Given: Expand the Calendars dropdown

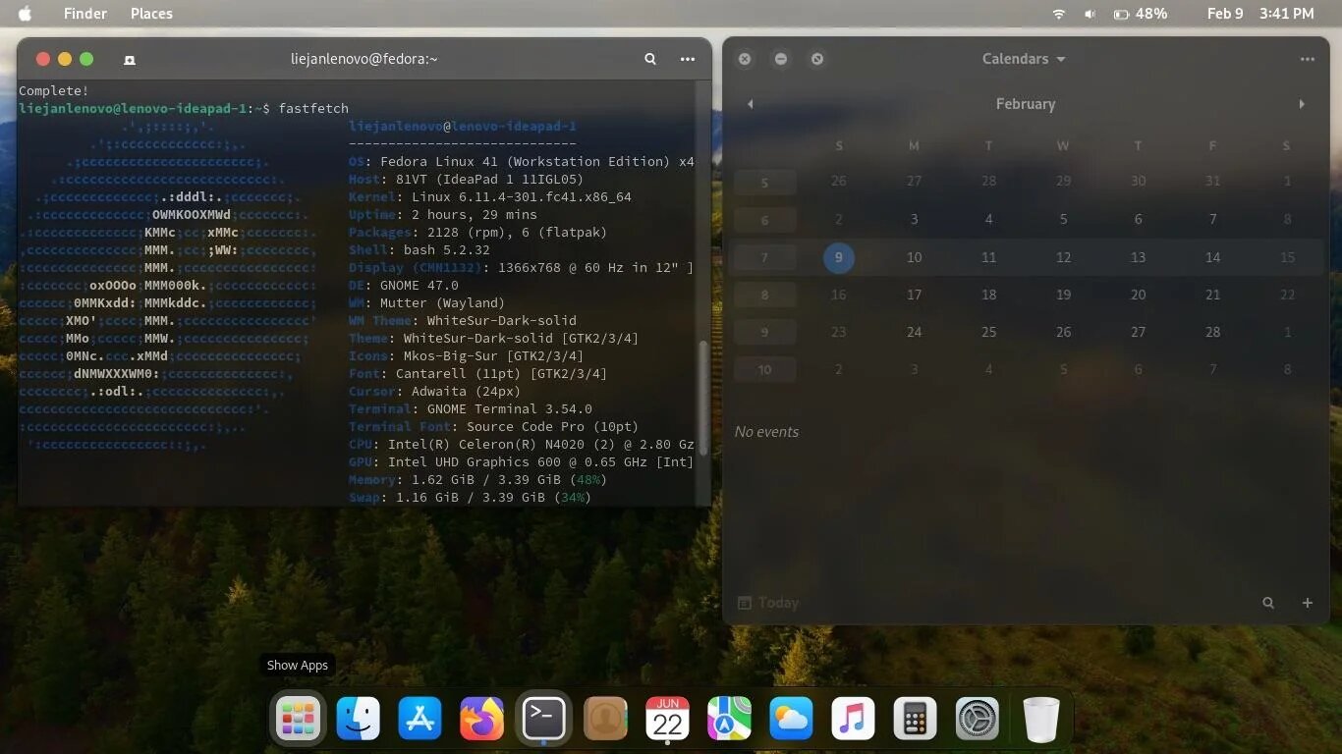Looking at the screenshot, I should 1024,59.
